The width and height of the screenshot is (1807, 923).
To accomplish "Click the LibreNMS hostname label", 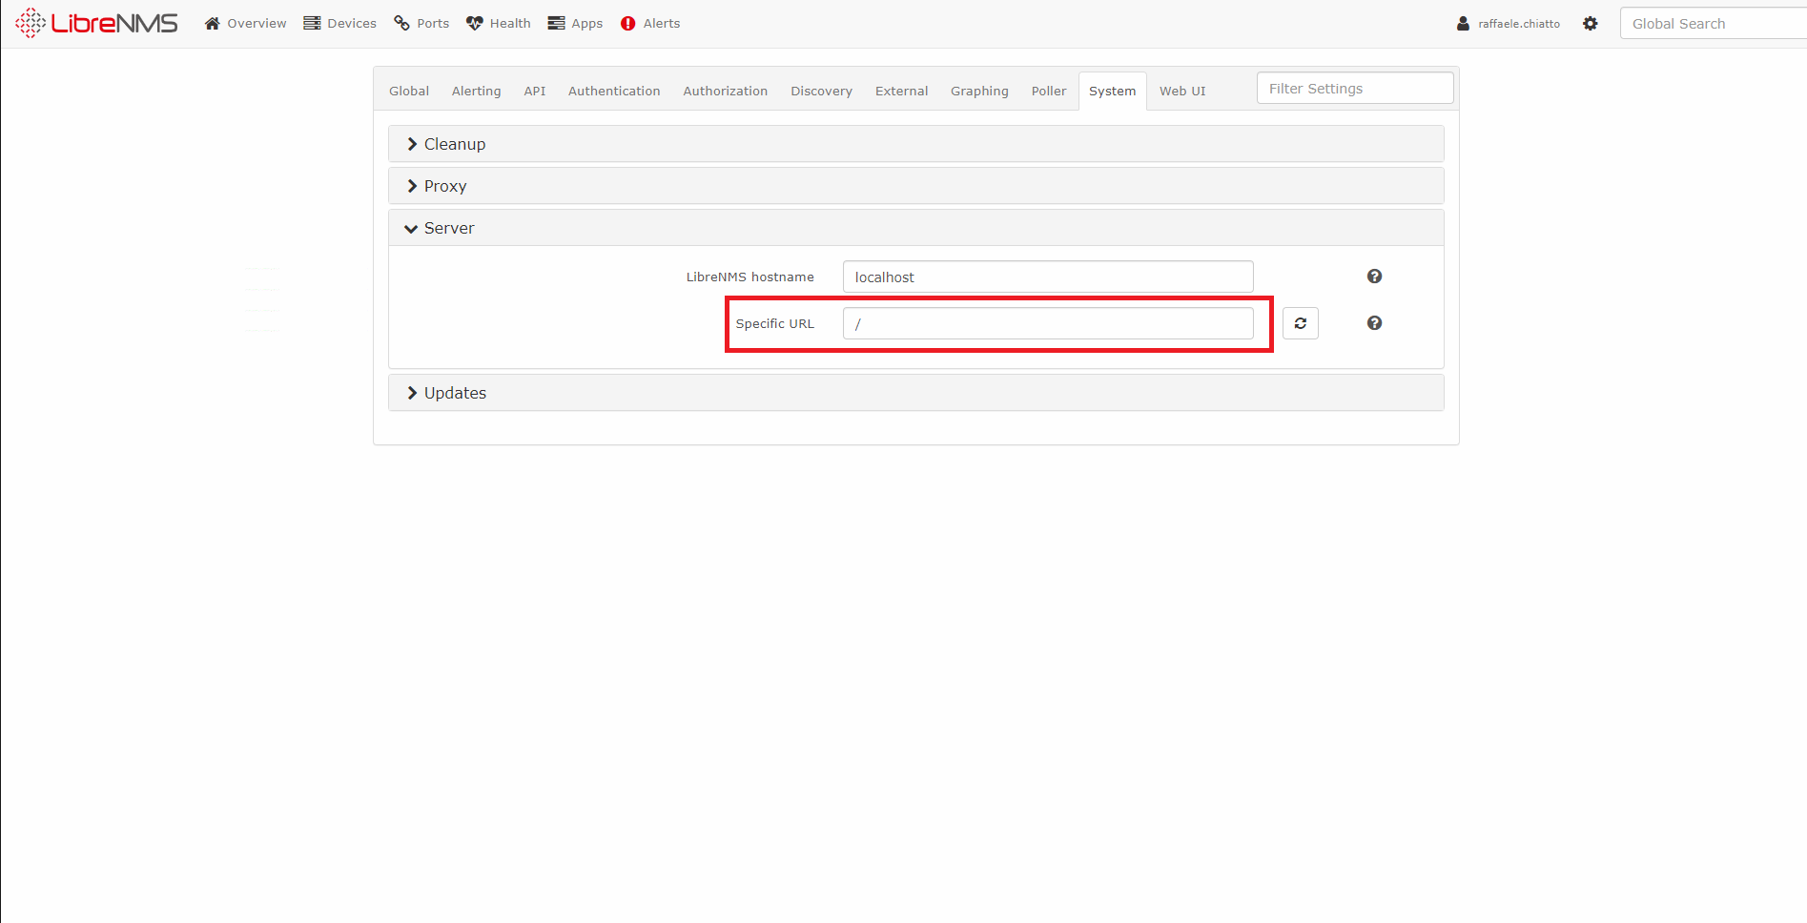I will [x=749, y=277].
